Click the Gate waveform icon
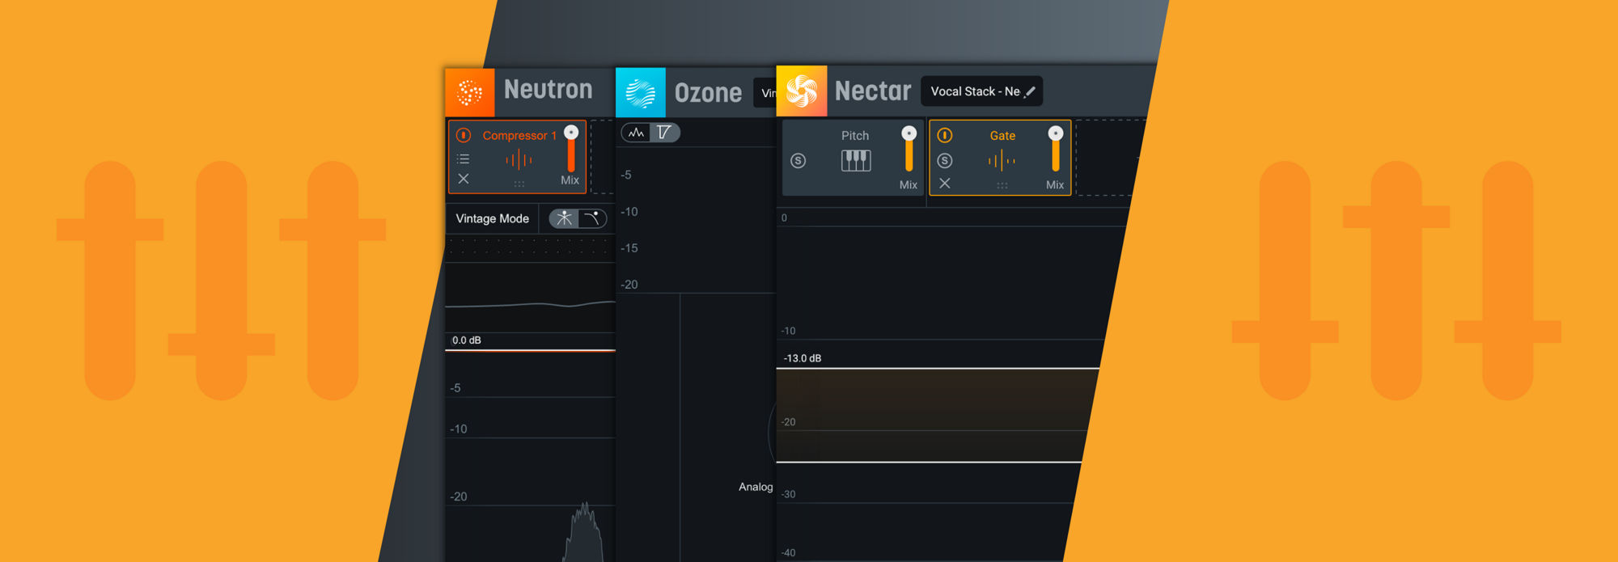Image resolution: width=1618 pixels, height=562 pixels. point(1002,161)
